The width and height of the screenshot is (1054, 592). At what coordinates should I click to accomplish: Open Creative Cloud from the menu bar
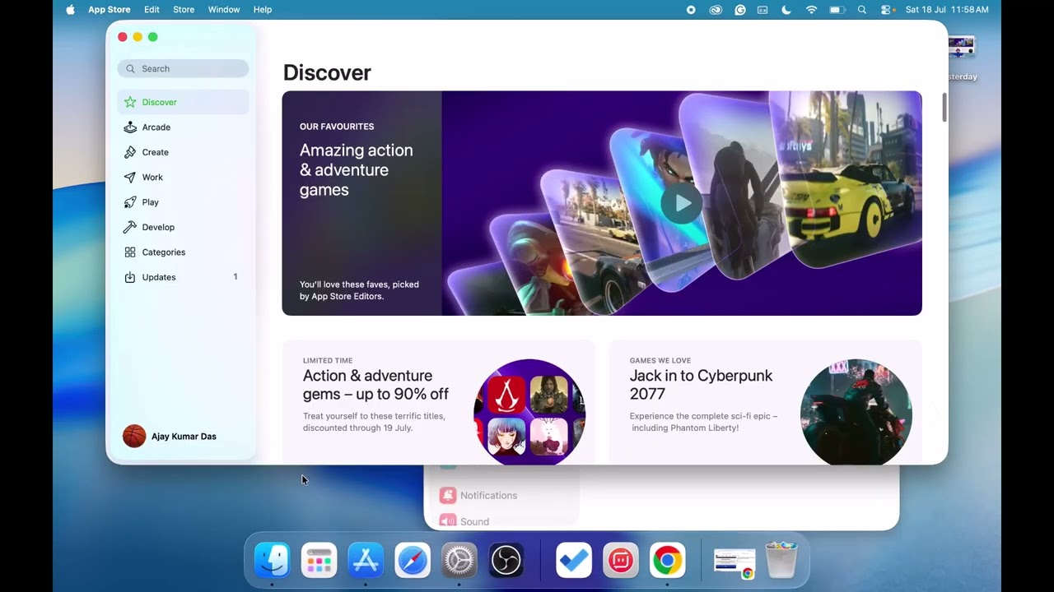[716, 10]
